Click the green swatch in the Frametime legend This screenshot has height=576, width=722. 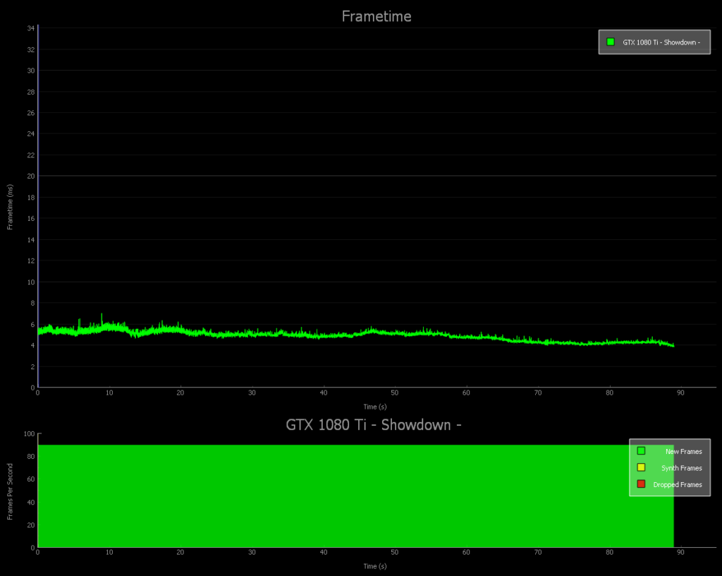coord(611,42)
